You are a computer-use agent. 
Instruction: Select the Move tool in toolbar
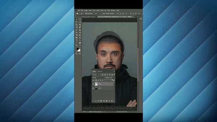(77, 19)
